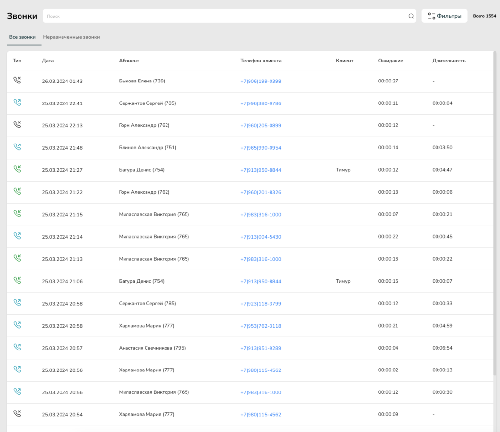Click the incoming call icon at 21:22
This screenshot has width=500, height=432.
tap(17, 192)
